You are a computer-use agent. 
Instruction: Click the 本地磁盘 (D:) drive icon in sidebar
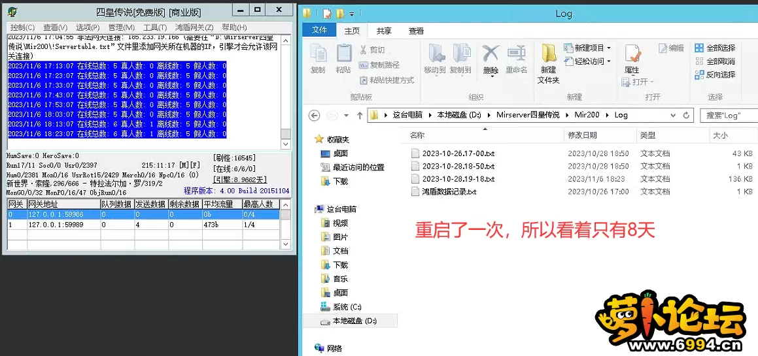pos(326,321)
